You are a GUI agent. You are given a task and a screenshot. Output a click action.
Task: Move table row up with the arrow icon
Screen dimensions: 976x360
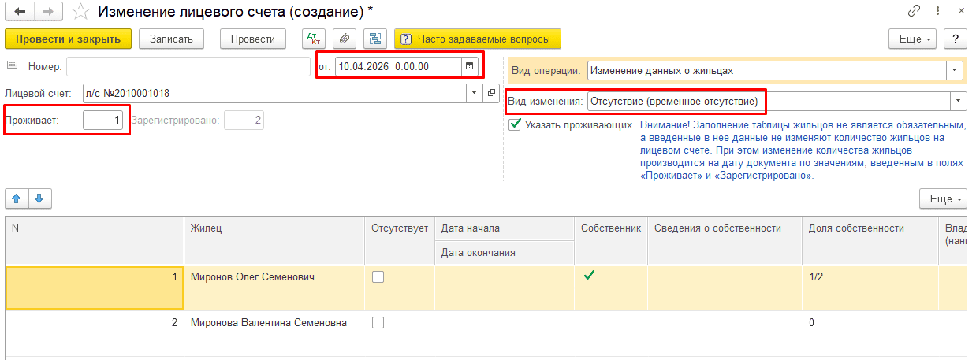coord(17,199)
